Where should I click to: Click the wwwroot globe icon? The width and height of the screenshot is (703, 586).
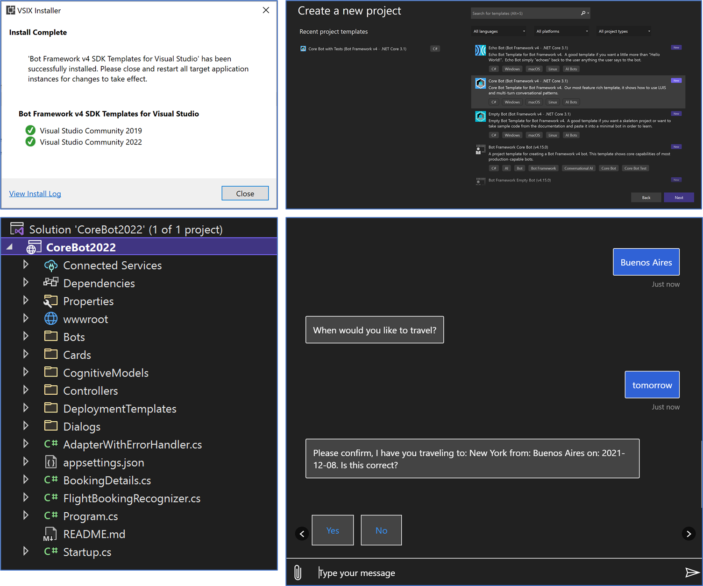click(51, 319)
